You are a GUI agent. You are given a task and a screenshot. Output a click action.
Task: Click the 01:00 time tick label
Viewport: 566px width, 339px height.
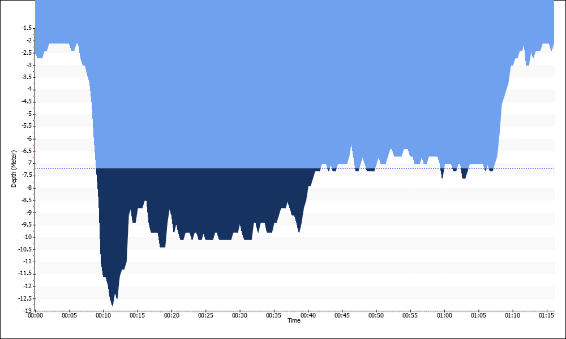click(x=444, y=316)
